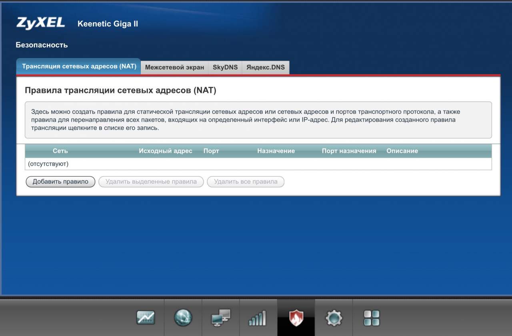The height and width of the screenshot is (336, 512).
Task: Click the Исходный адрес column header
Action: tap(166, 151)
